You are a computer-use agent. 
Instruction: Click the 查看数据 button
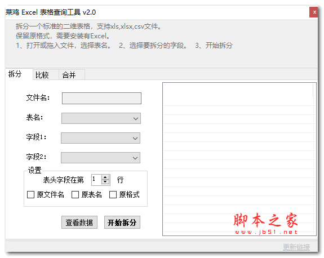[x=79, y=223]
